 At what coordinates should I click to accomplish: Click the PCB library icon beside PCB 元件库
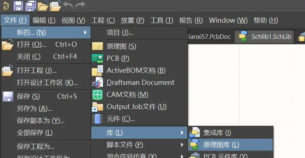[195, 155]
